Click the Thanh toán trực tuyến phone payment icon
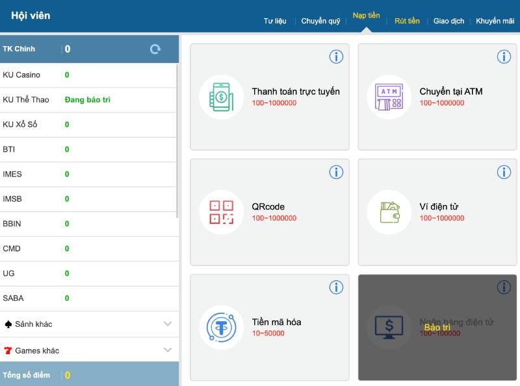520x386 pixels. [221, 97]
